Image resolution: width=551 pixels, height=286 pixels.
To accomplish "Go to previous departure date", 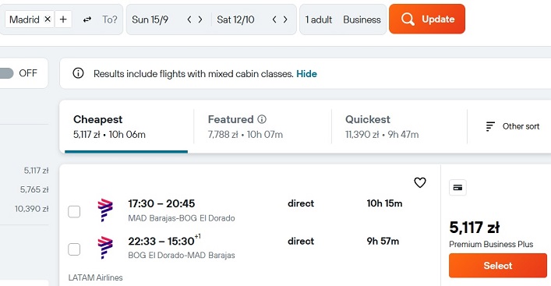I will pyautogui.click(x=189, y=19).
